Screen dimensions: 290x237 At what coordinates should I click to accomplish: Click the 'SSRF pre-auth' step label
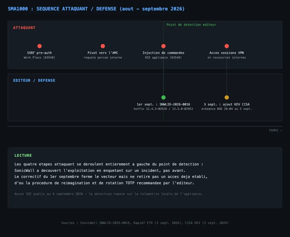pyautogui.click(x=39, y=53)
